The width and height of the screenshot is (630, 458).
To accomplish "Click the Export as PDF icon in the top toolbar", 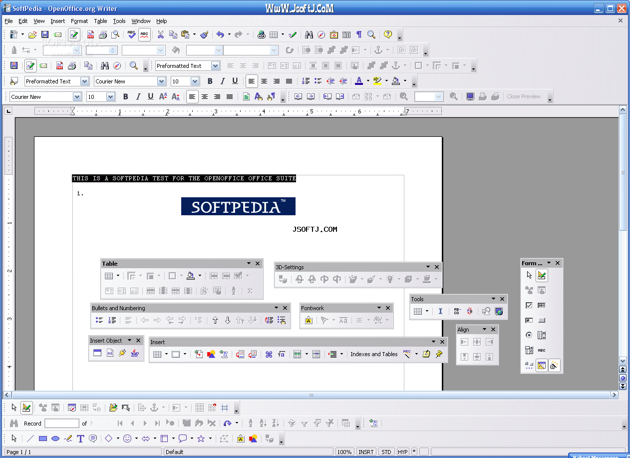I will tap(90, 35).
